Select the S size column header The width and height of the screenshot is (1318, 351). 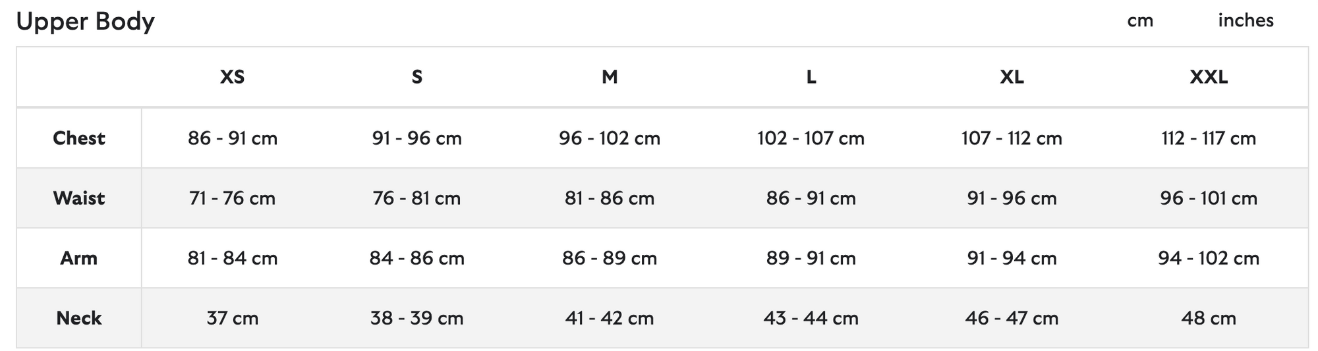pos(416,77)
